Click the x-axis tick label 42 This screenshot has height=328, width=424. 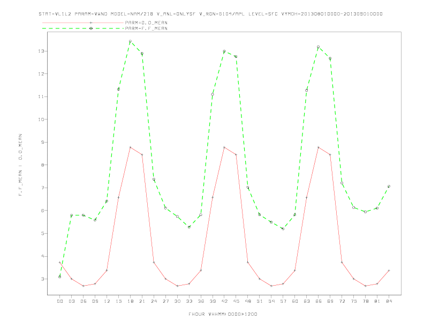pos(224,301)
